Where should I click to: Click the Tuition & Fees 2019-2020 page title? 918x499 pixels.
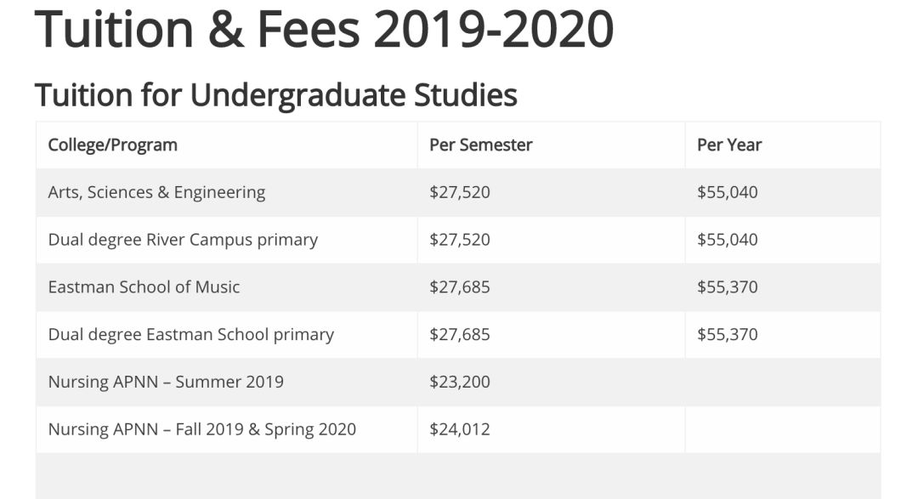point(324,29)
